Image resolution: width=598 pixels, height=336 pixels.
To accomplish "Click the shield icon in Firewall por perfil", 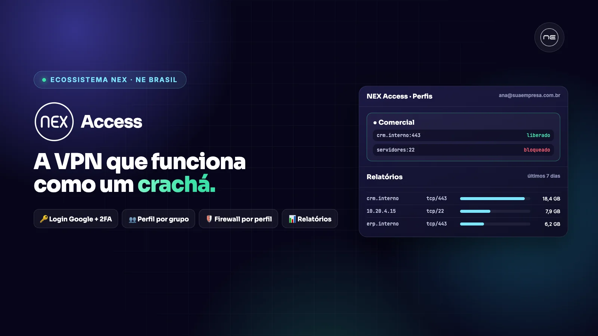I will coord(209,219).
